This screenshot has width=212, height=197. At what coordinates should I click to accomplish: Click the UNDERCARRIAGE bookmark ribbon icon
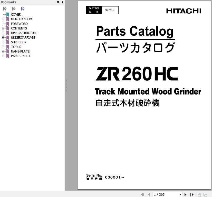[x=8, y=37]
